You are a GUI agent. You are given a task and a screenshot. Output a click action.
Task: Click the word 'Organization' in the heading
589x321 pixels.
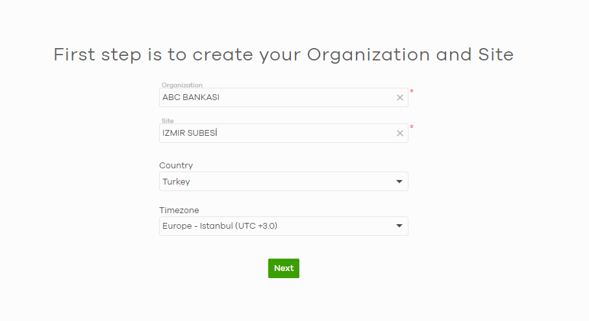click(368, 55)
